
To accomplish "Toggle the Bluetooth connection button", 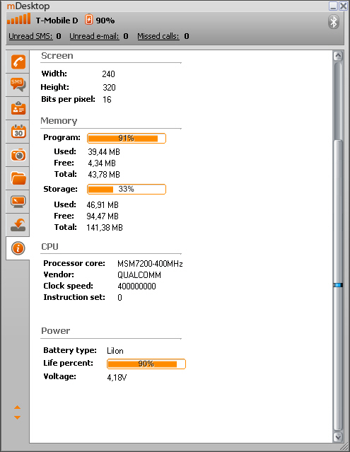I will point(334,22).
